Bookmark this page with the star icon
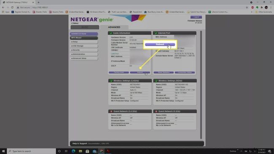This screenshot has height=154, width=274. tap(247, 8)
